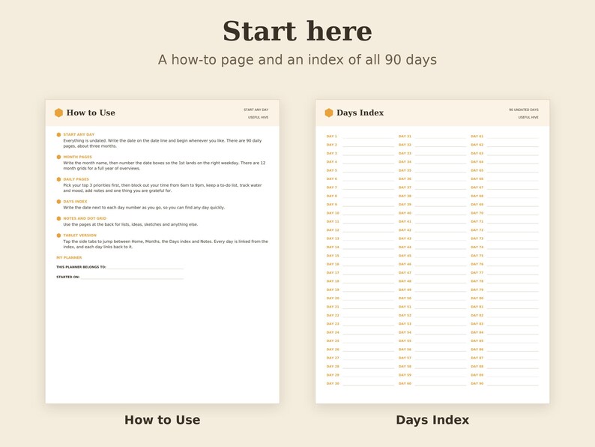This screenshot has height=447, width=595.
Task: Select the Days Index page thumbnail
Action: [x=432, y=251]
